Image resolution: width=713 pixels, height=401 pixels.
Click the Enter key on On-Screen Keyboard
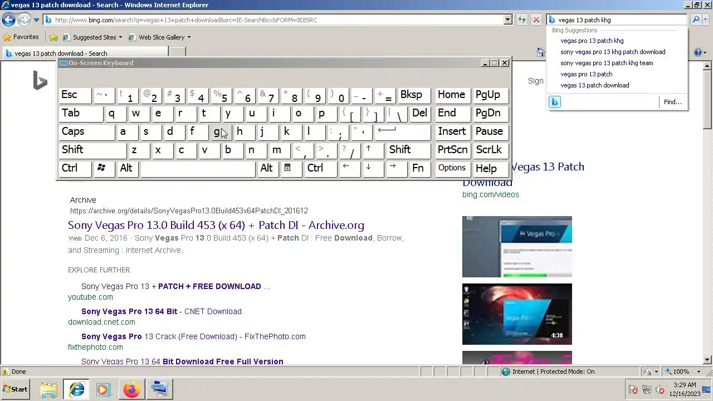403,132
